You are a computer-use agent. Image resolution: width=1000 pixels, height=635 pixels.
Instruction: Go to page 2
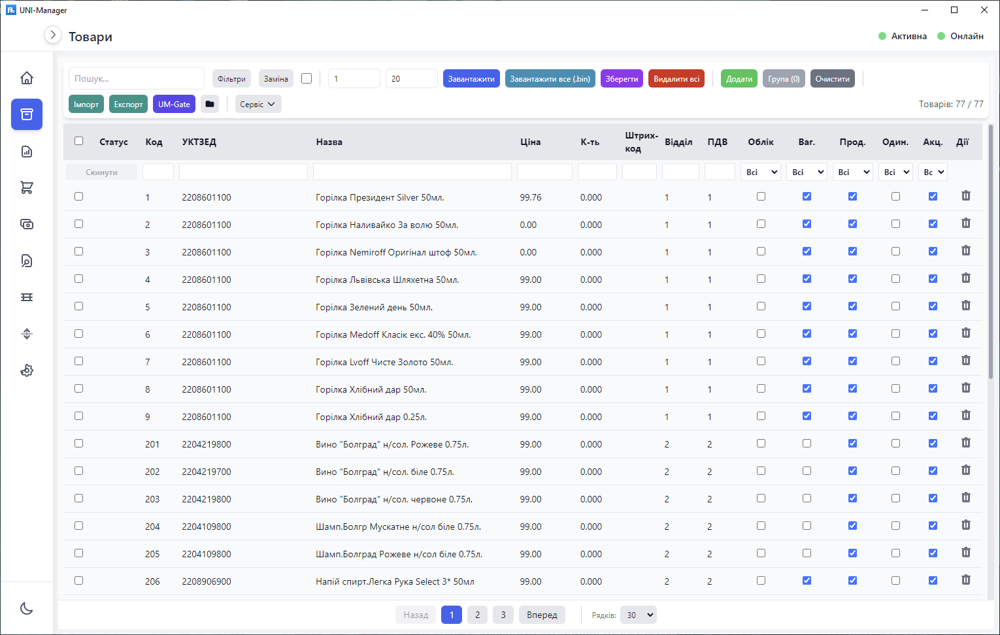point(478,615)
